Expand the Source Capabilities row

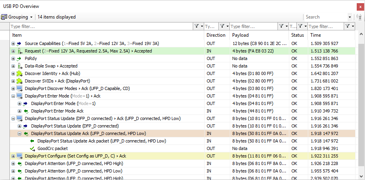[x=13, y=43]
